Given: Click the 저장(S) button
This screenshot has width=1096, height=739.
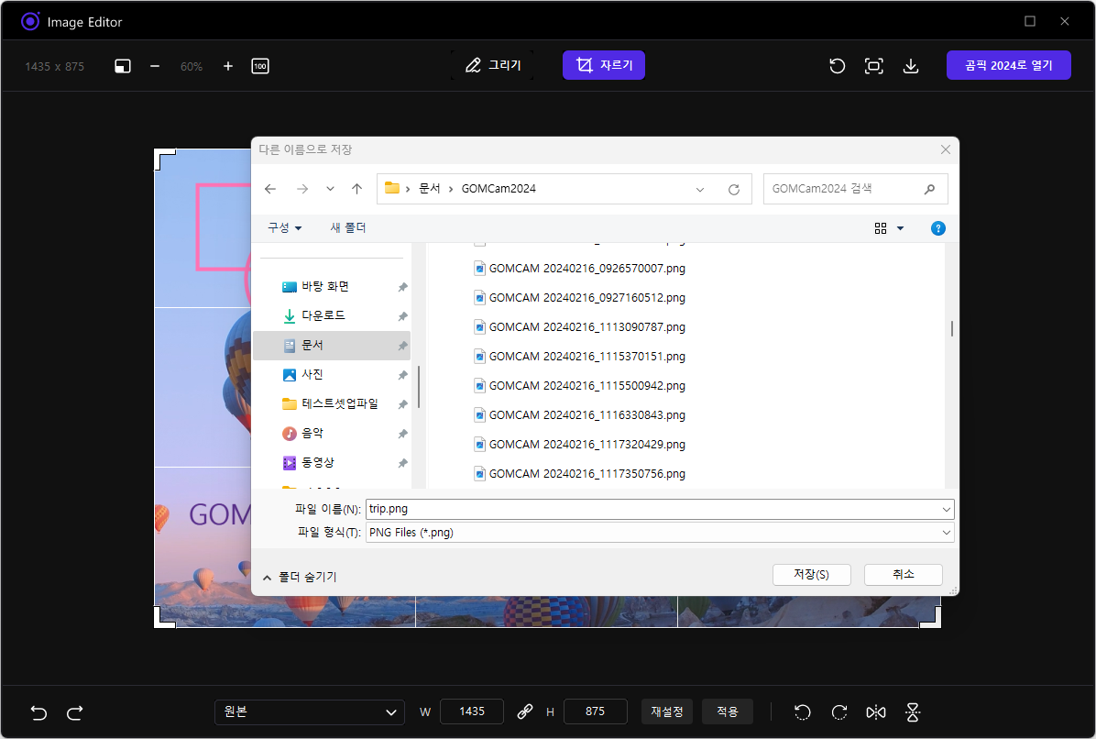Looking at the screenshot, I should (811, 574).
